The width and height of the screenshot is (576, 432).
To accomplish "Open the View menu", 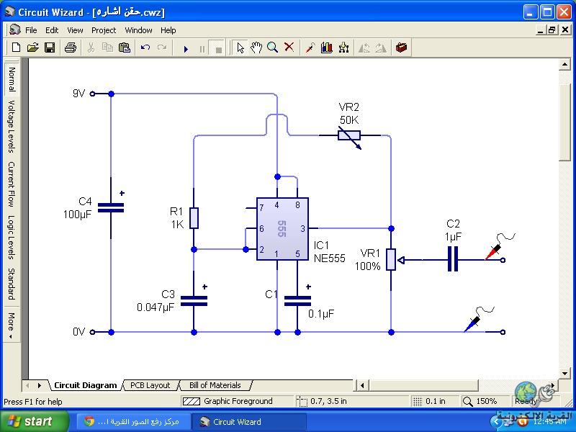I will pos(75,30).
